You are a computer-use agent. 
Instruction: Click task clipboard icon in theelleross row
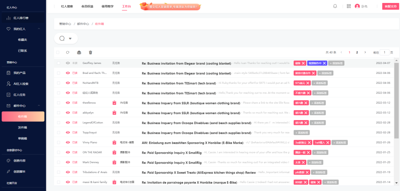click(114, 103)
